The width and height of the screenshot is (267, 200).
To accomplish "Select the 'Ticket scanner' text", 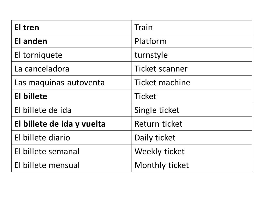I will tap(161, 69).
